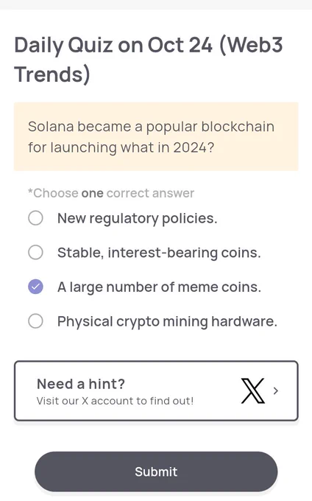This screenshot has height=501, width=312.
Task: Click the 'New regulatory policies.' answer text
Action: [x=137, y=219]
